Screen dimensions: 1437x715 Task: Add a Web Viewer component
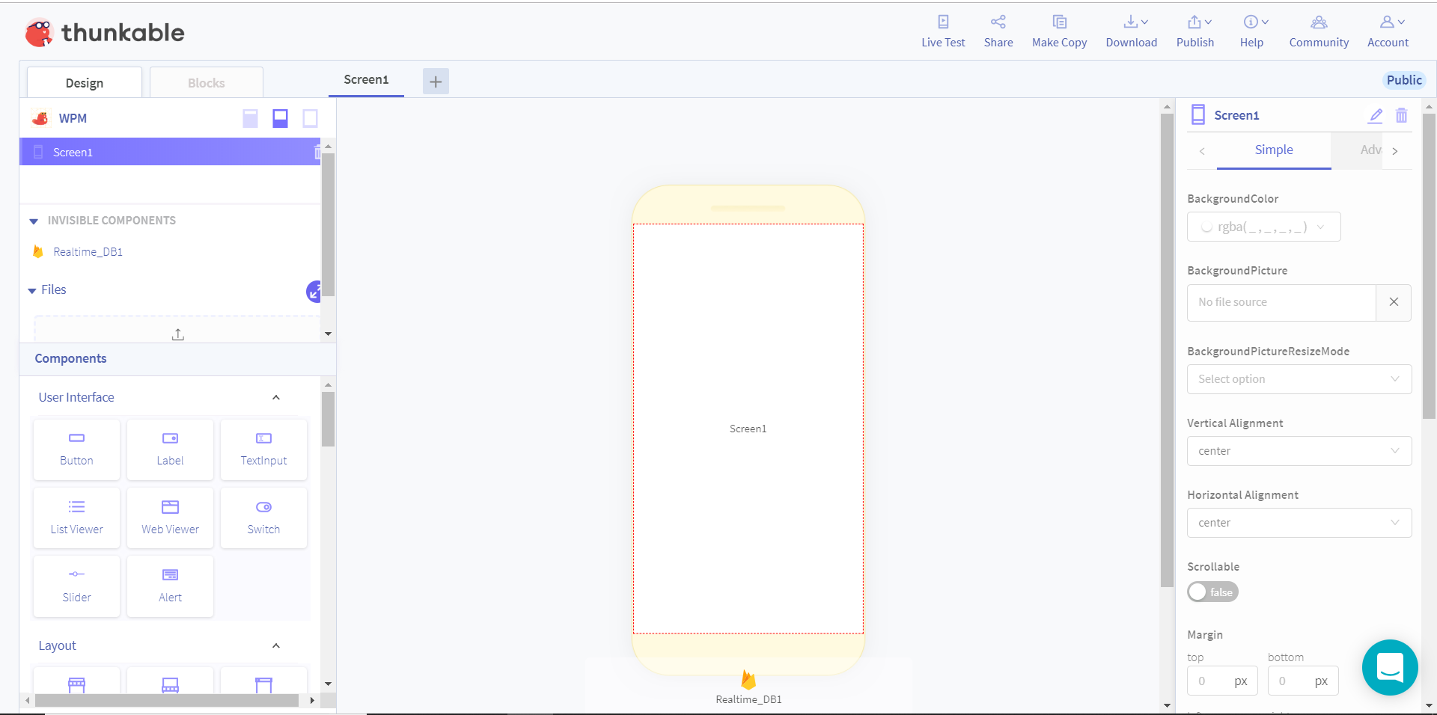(170, 518)
